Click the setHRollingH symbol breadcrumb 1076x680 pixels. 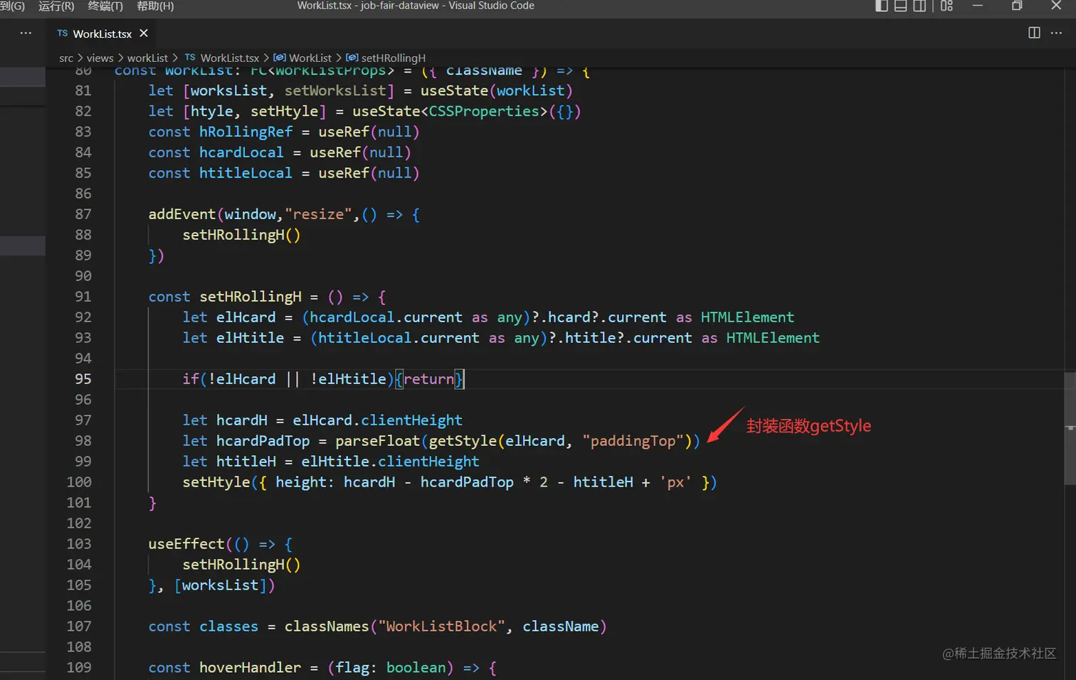click(x=386, y=58)
